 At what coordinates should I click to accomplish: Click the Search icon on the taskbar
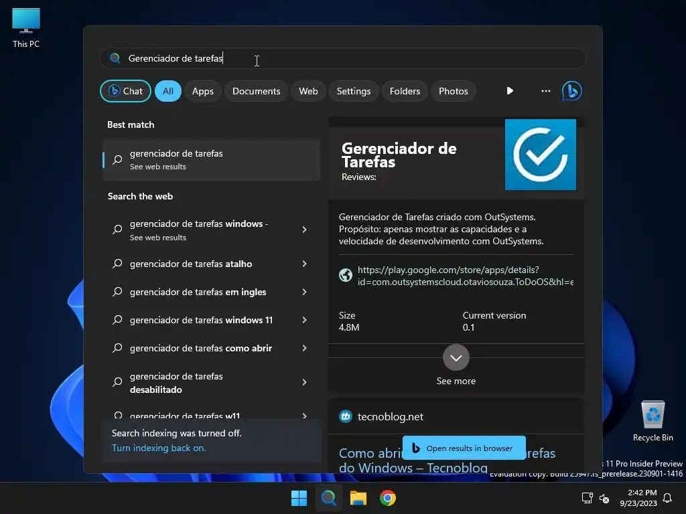(x=328, y=498)
